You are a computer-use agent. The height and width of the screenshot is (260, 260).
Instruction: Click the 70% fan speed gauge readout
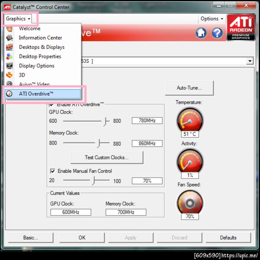point(190,217)
